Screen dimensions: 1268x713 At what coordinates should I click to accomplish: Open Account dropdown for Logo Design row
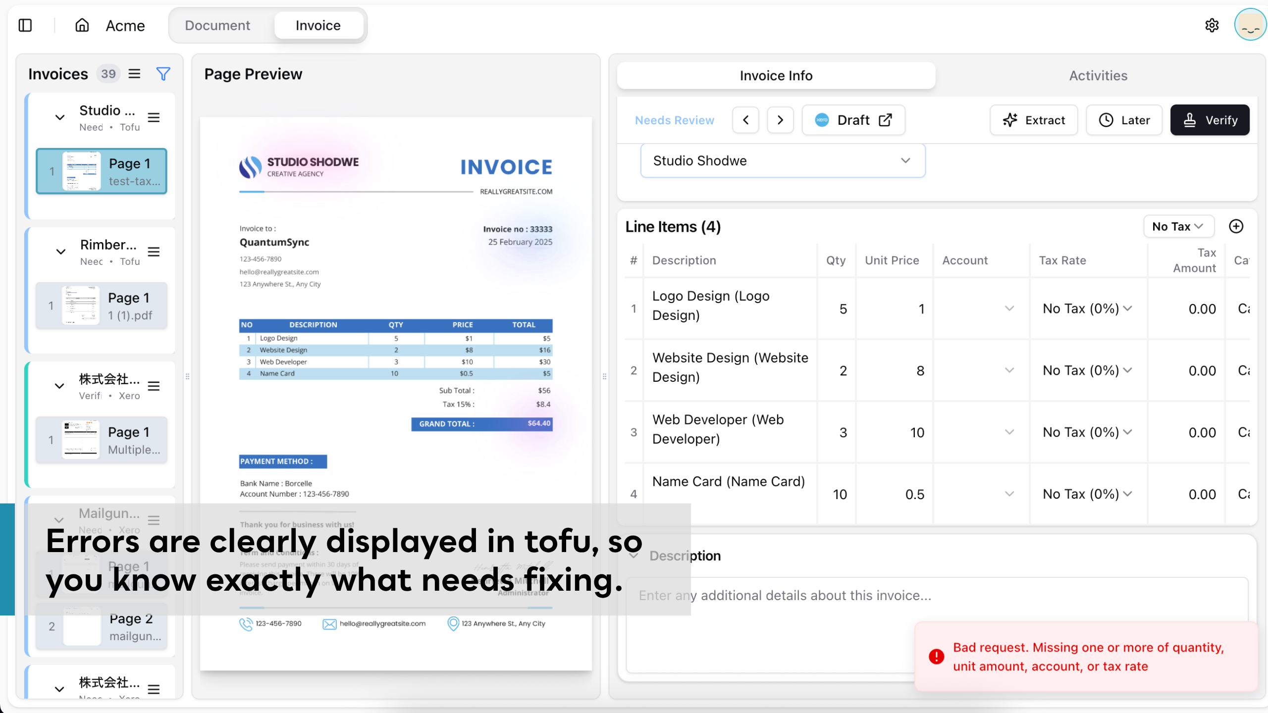(981, 308)
